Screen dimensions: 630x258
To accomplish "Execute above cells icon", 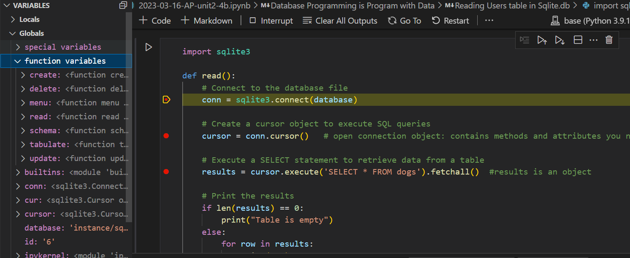I will click(x=542, y=40).
